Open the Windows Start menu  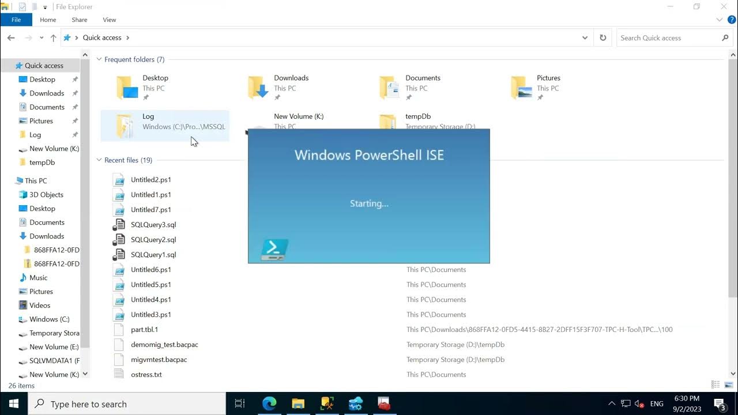tap(14, 403)
